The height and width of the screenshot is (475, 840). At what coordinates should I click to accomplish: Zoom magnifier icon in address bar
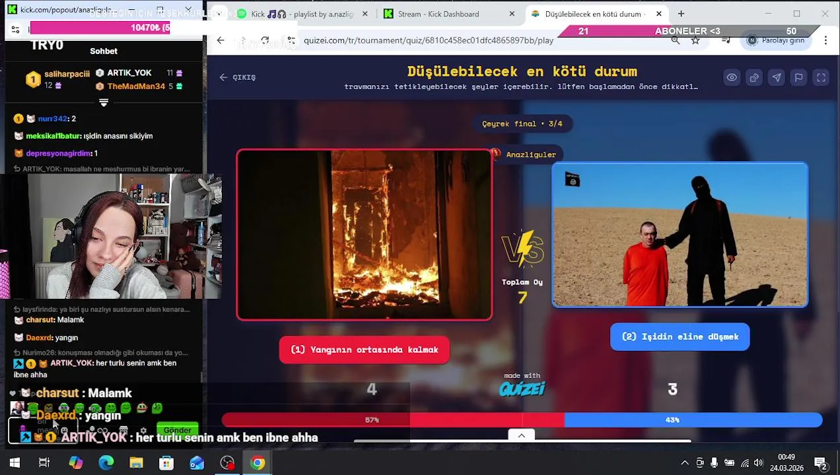[x=675, y=40]
